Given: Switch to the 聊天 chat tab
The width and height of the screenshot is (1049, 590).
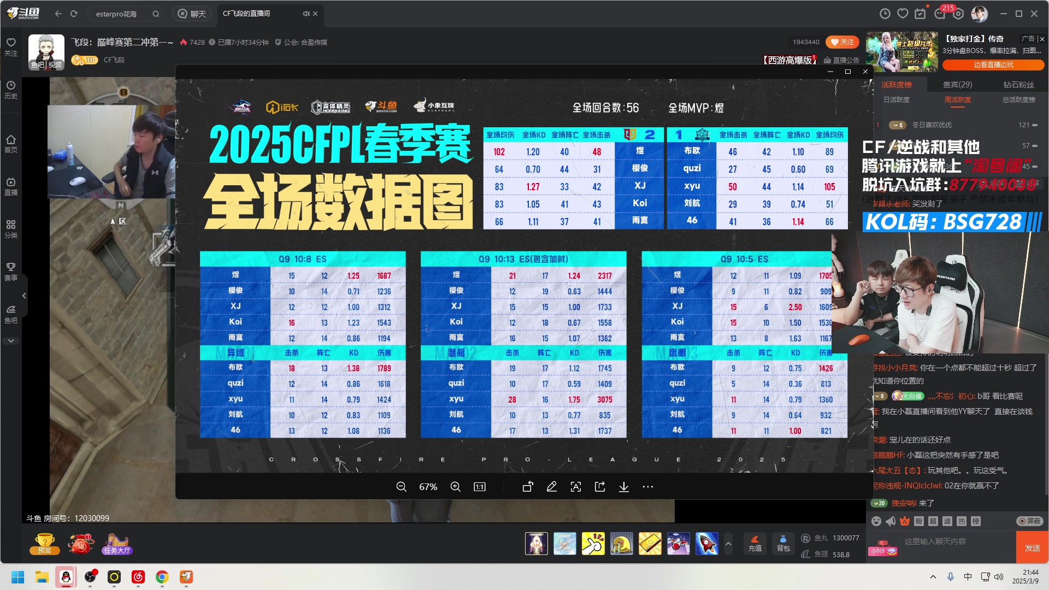Looking at the screenshot, I should pos(192,14).
